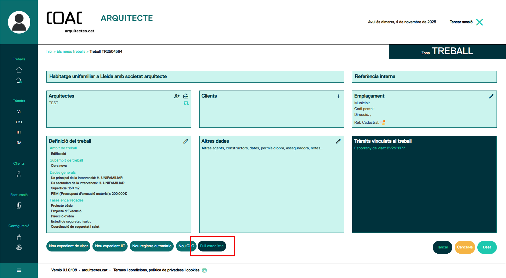
Task: Edit Altres dades using the pencil icon
Action: [338, 141]
